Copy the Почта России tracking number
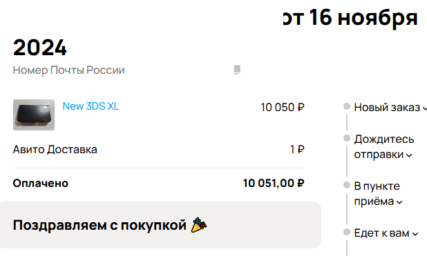 (237, 70)
